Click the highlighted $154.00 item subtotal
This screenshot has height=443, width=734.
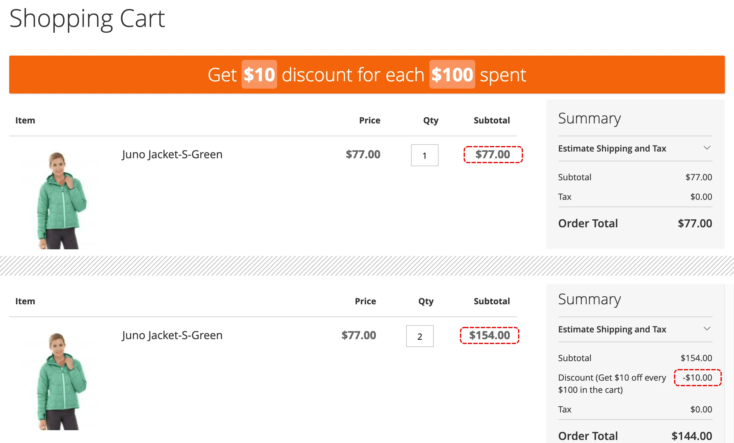(489, 335)
